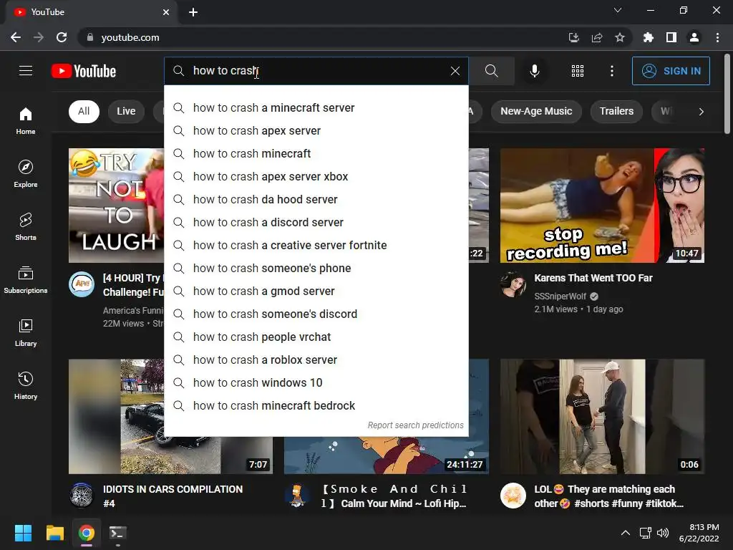Start voice search with the microphone
This screenshot has height=550, width=733.
(534, 71)
